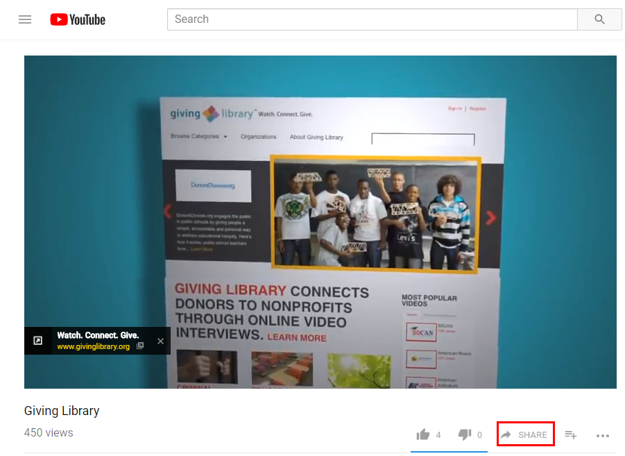
Task: Click the Watch. Connect. Give. card title
Action: click(98, 335)
